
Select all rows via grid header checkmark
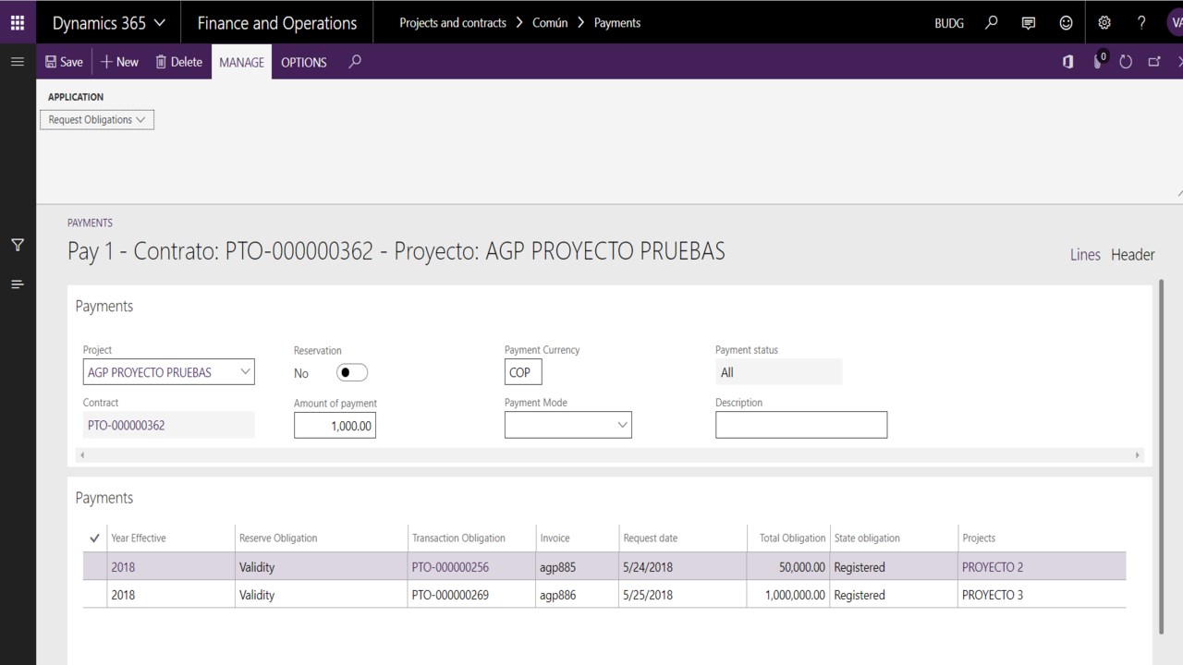pyautogui.click(x=94, y=538)
